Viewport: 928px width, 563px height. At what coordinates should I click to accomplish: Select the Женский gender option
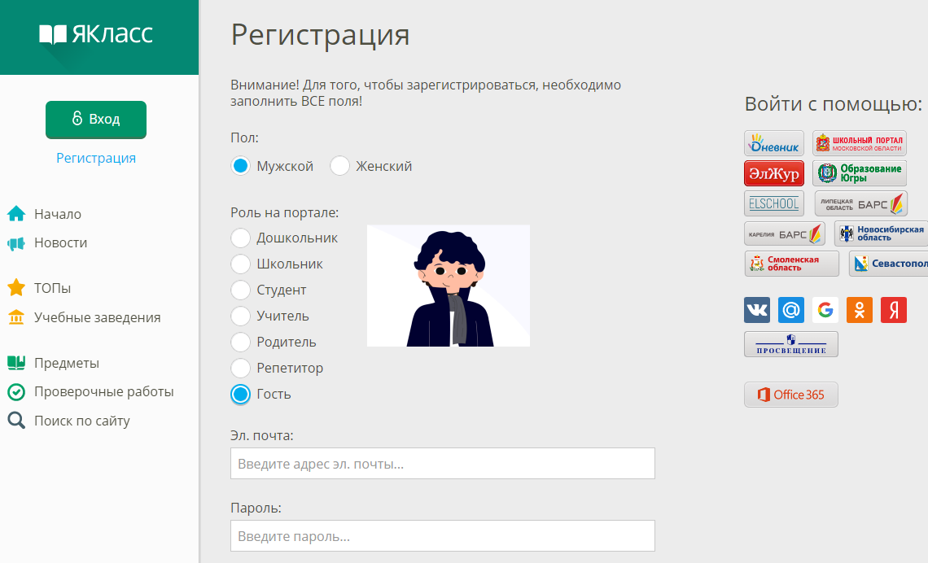pos(339,165)
